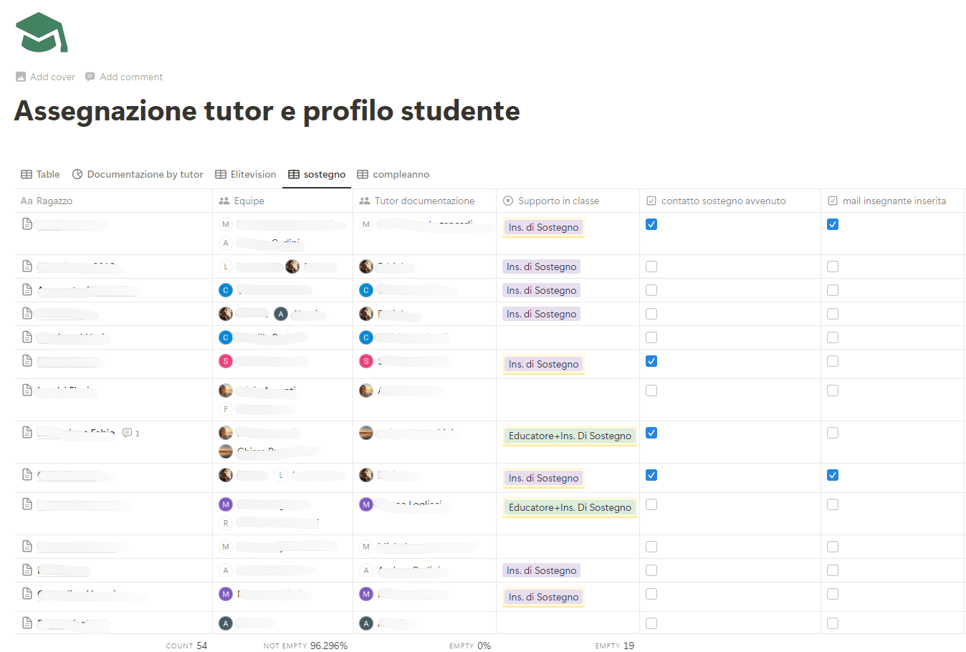The height and width of the screenshot is (652, 966).
Task: Open the EMPTY 19 calculation dropdown
Action: point(614,646)
